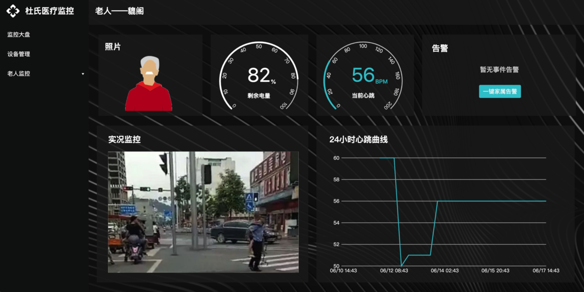Expand the 老人监控 submenu arrow
Image resolution: width=584 pixels, height=292 pixels.
click(x=83, y=74)
